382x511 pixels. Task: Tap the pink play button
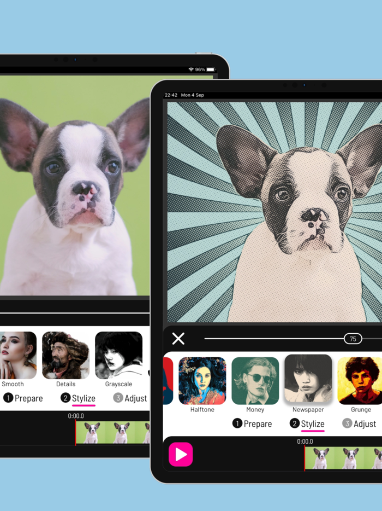coord(181,454)
